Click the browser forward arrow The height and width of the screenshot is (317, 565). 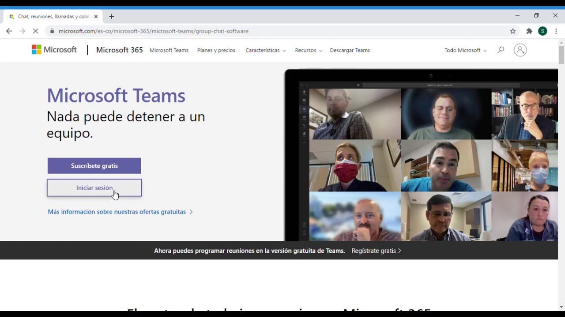tap(23, 31)
